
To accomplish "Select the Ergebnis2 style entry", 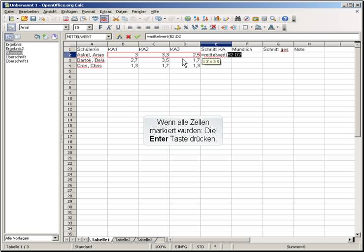I will [14, 49].
